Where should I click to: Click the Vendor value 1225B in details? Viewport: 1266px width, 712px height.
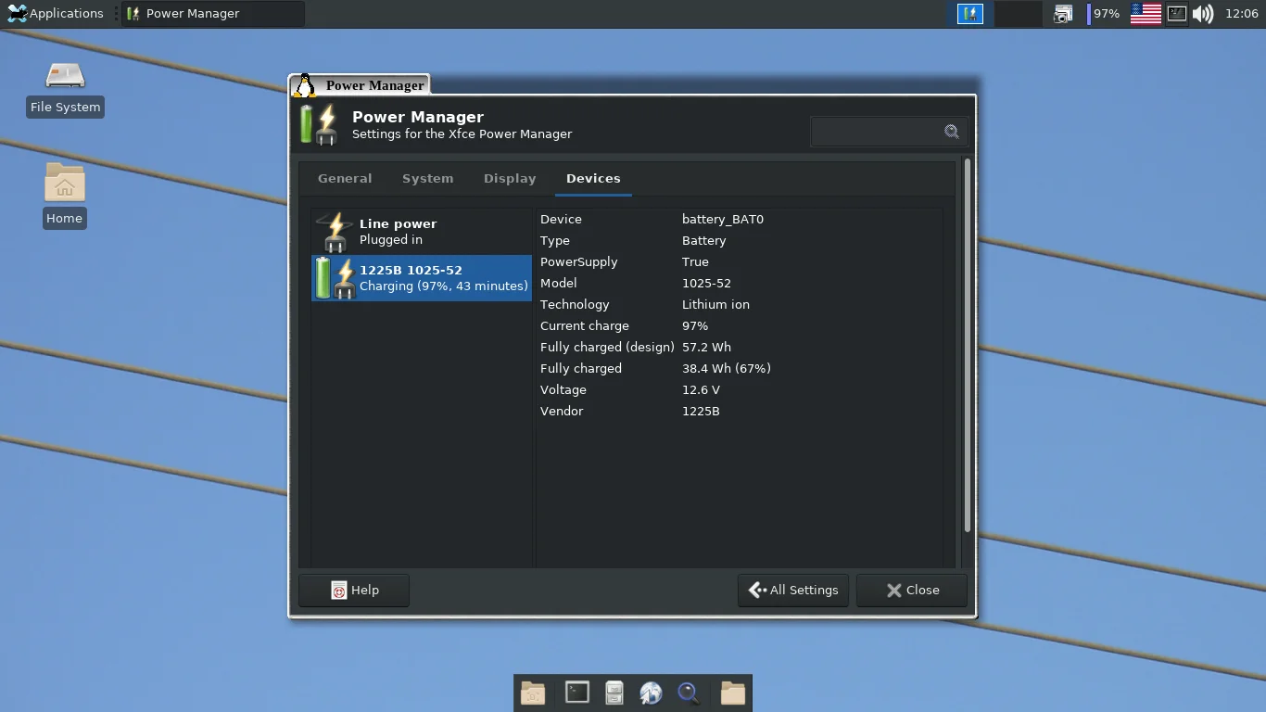701,412
